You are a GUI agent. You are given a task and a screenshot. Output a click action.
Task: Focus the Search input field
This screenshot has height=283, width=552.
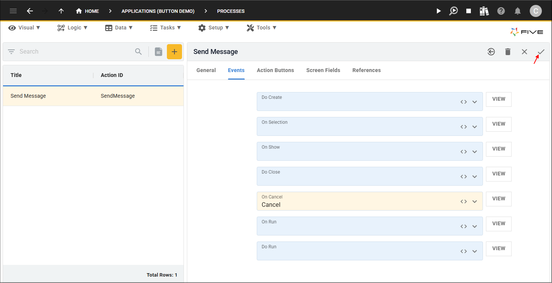pos(76,51)
